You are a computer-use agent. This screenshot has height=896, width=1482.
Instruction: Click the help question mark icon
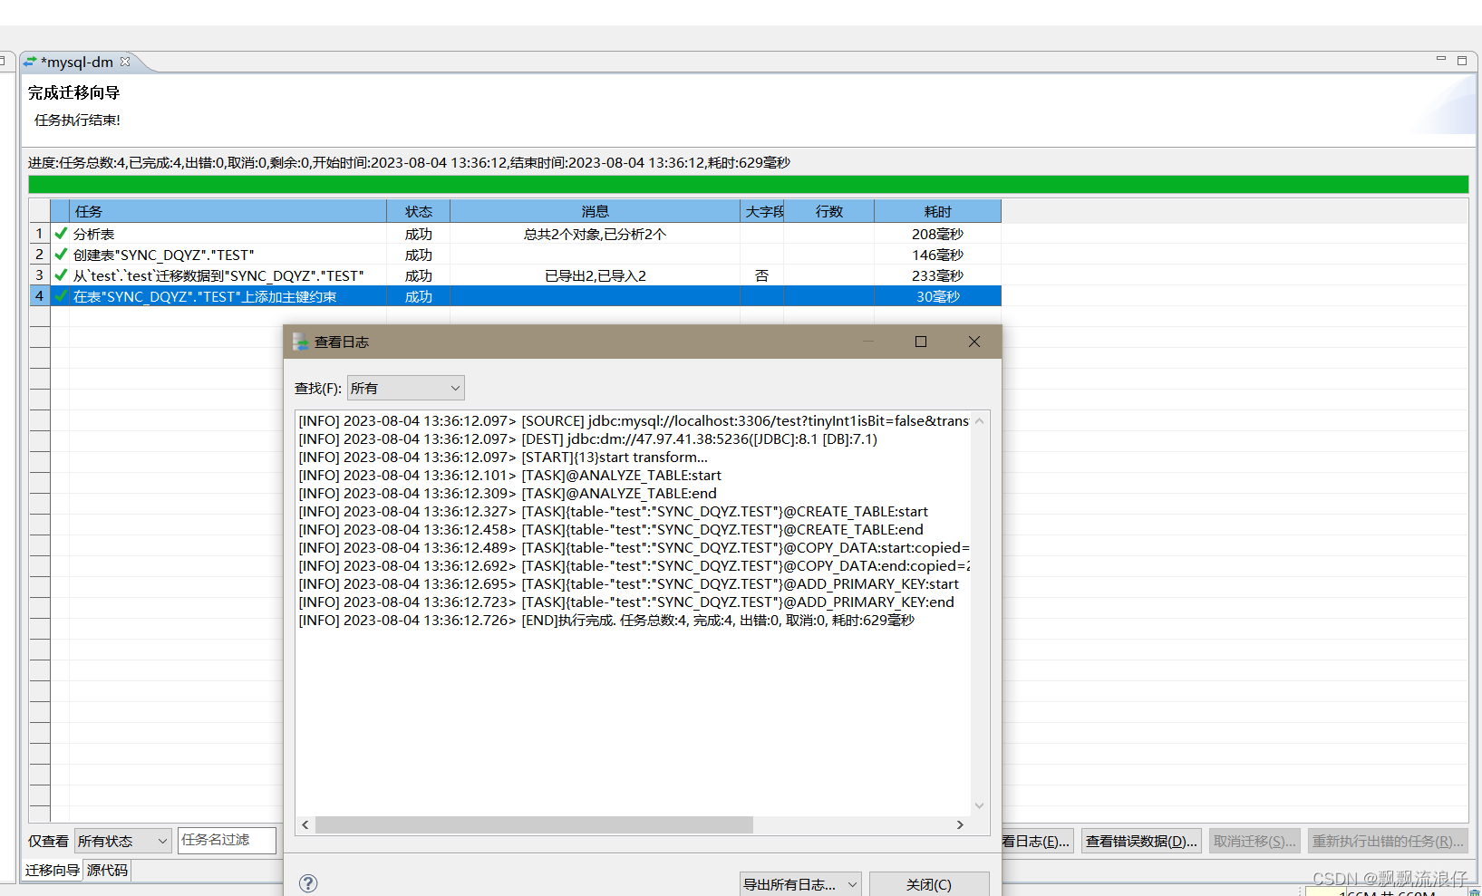[308, 883]
